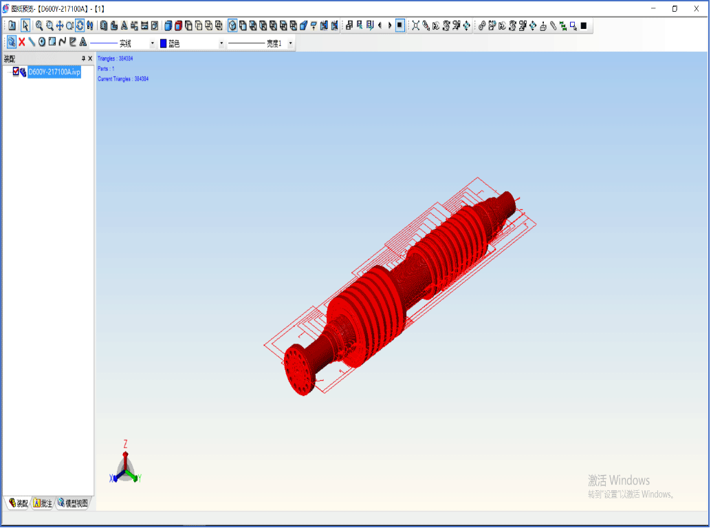Switch to the 装配 tab
This screenshot has height=528, width=711.
(18, 503)
